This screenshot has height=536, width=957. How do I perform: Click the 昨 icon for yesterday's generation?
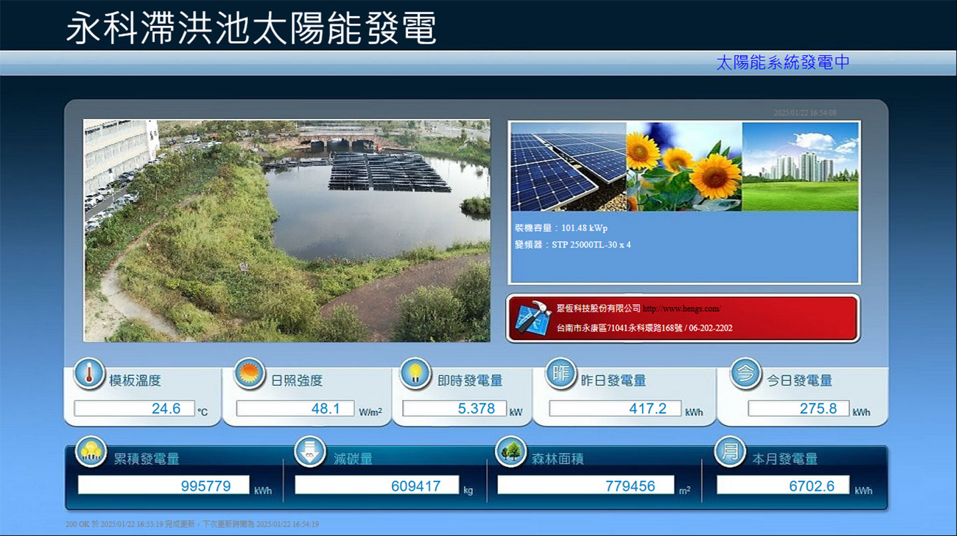562,374
